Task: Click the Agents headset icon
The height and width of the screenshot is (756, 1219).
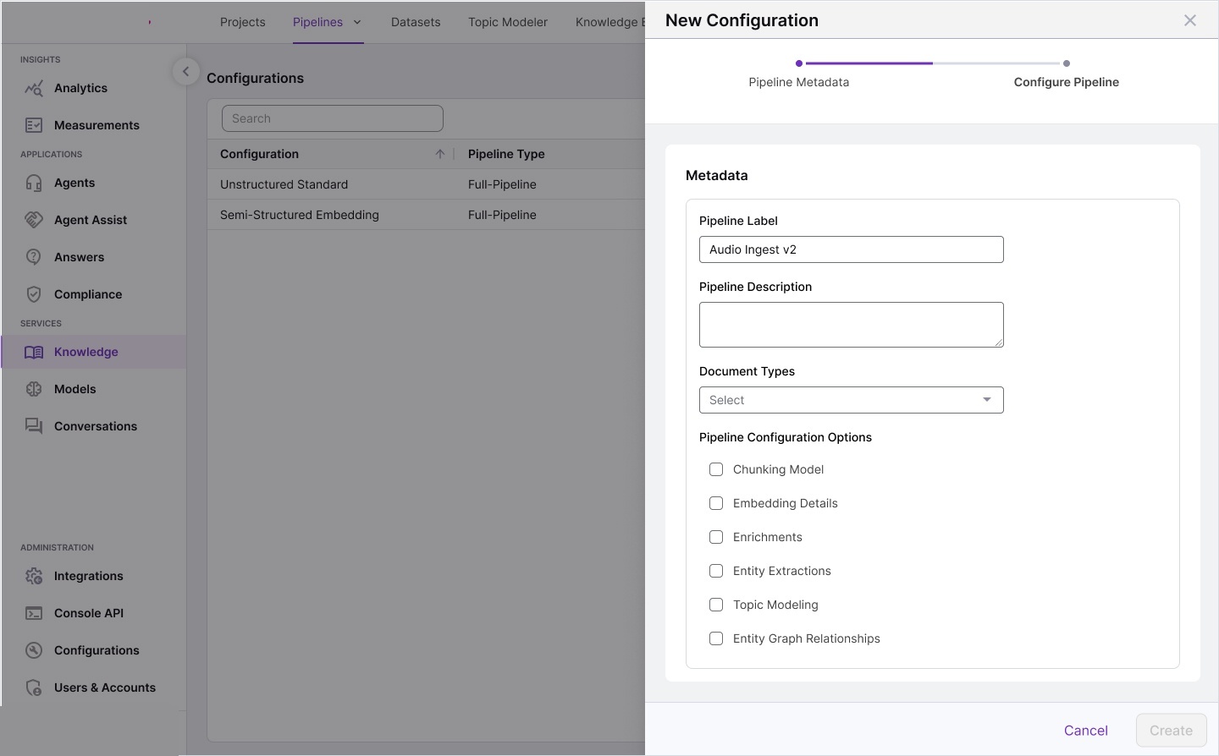Action: point(34,183)
